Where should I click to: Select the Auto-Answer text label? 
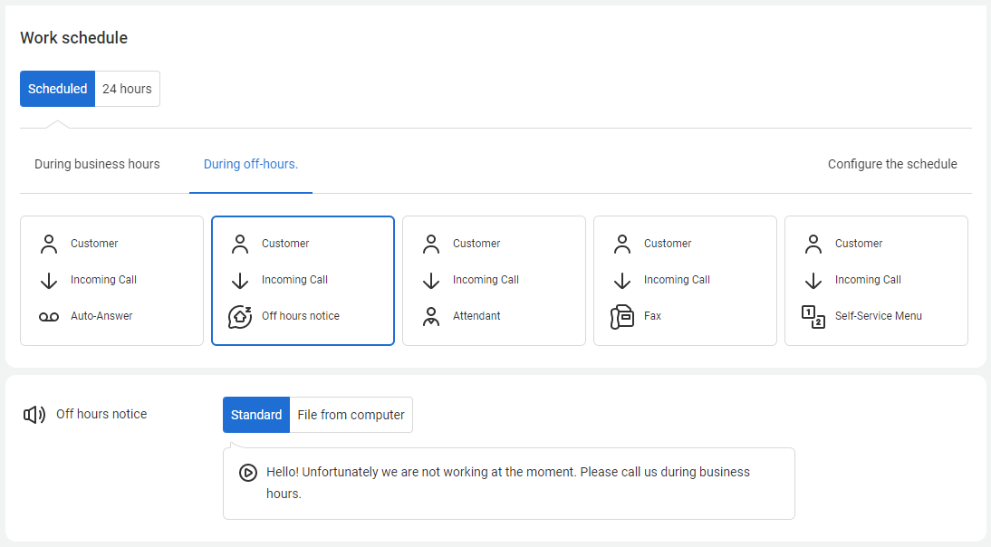tap(101, 316)
